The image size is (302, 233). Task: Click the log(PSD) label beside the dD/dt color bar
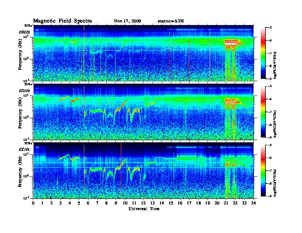click(275, 124)
